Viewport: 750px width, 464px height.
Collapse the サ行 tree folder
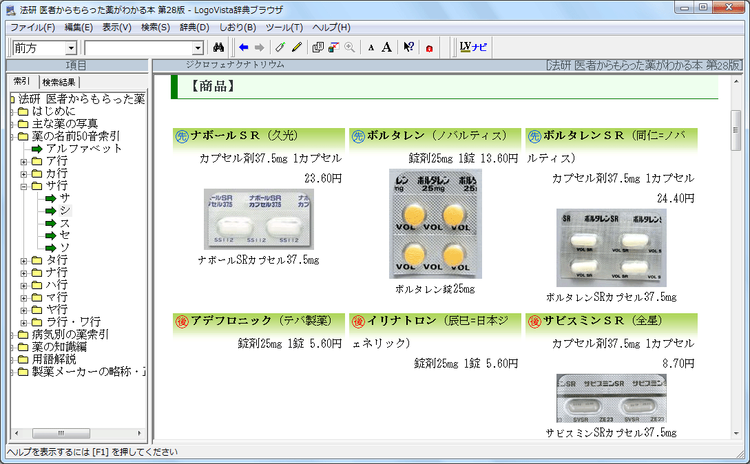click(24, 186)
